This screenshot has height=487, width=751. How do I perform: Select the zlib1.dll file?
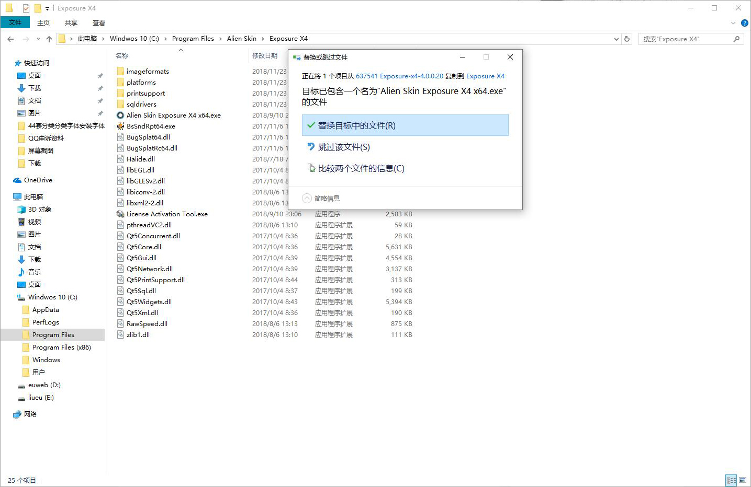[138, 335]
